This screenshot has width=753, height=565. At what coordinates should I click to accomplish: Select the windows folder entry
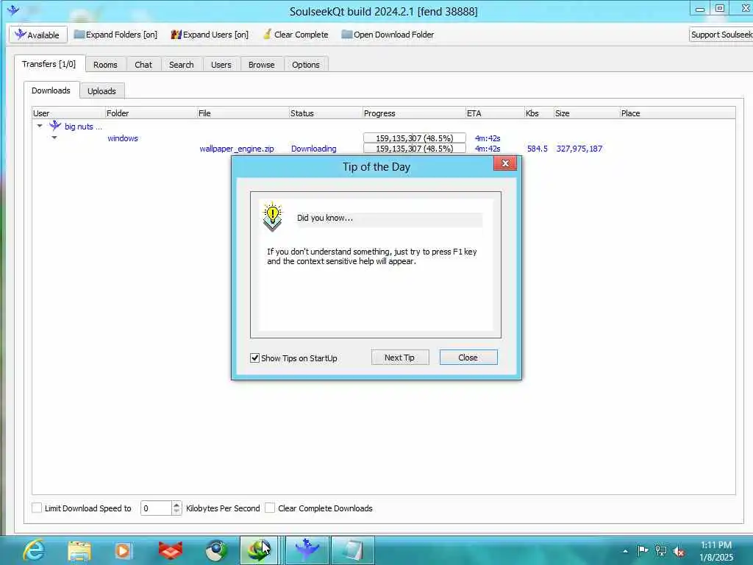(x=123, y=138)
